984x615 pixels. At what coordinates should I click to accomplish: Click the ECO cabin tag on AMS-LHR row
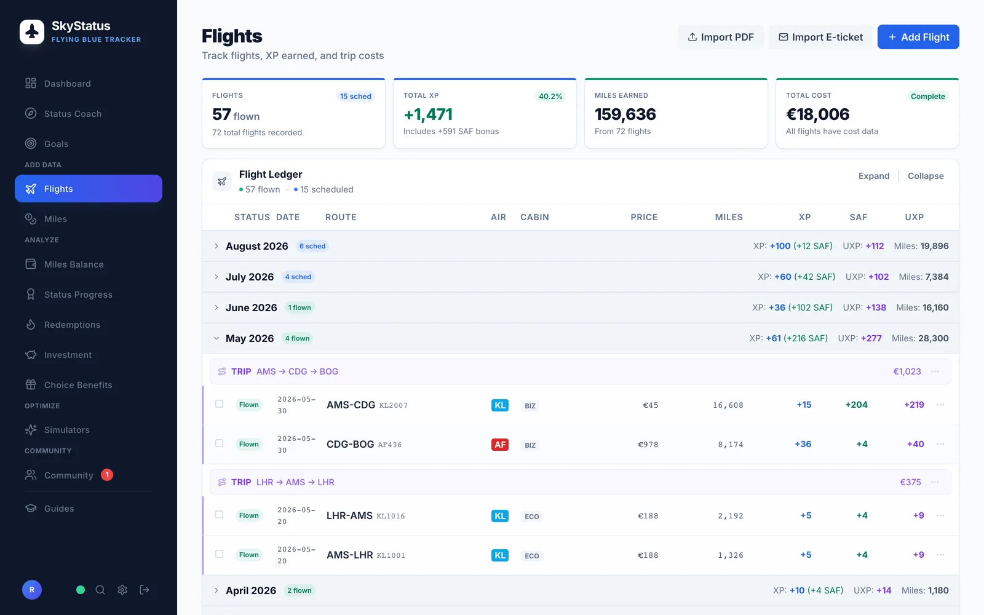coord(532,556)
